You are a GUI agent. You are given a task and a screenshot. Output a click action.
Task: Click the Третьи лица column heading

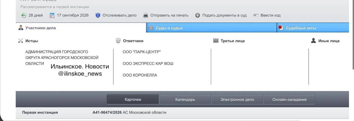coord(233,41)
